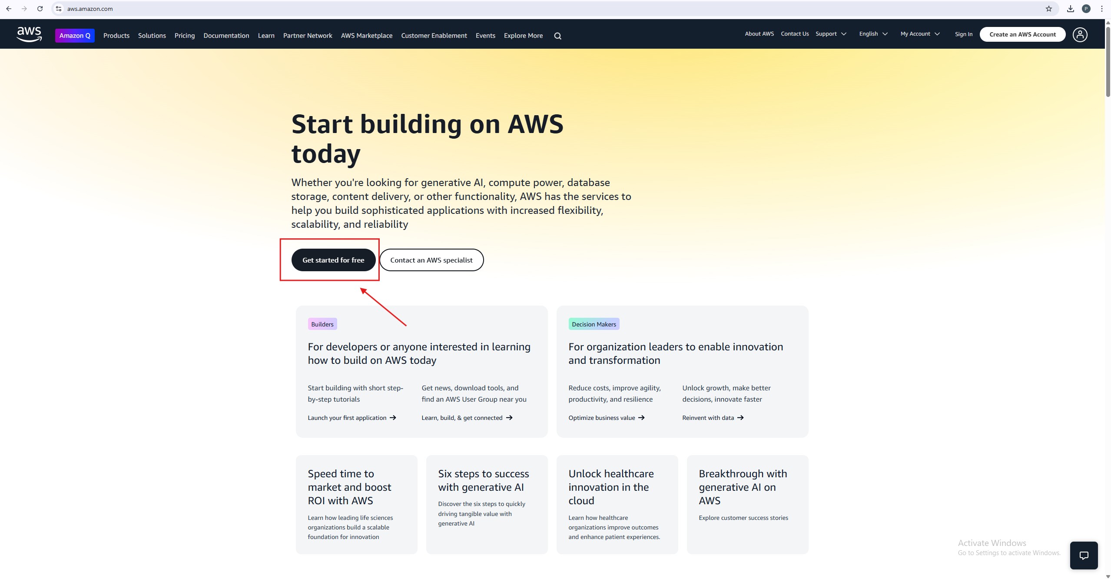This screenshot has height=579, width=1111.
Task: Expand the English language dropdown
Action: coord(873,34)
